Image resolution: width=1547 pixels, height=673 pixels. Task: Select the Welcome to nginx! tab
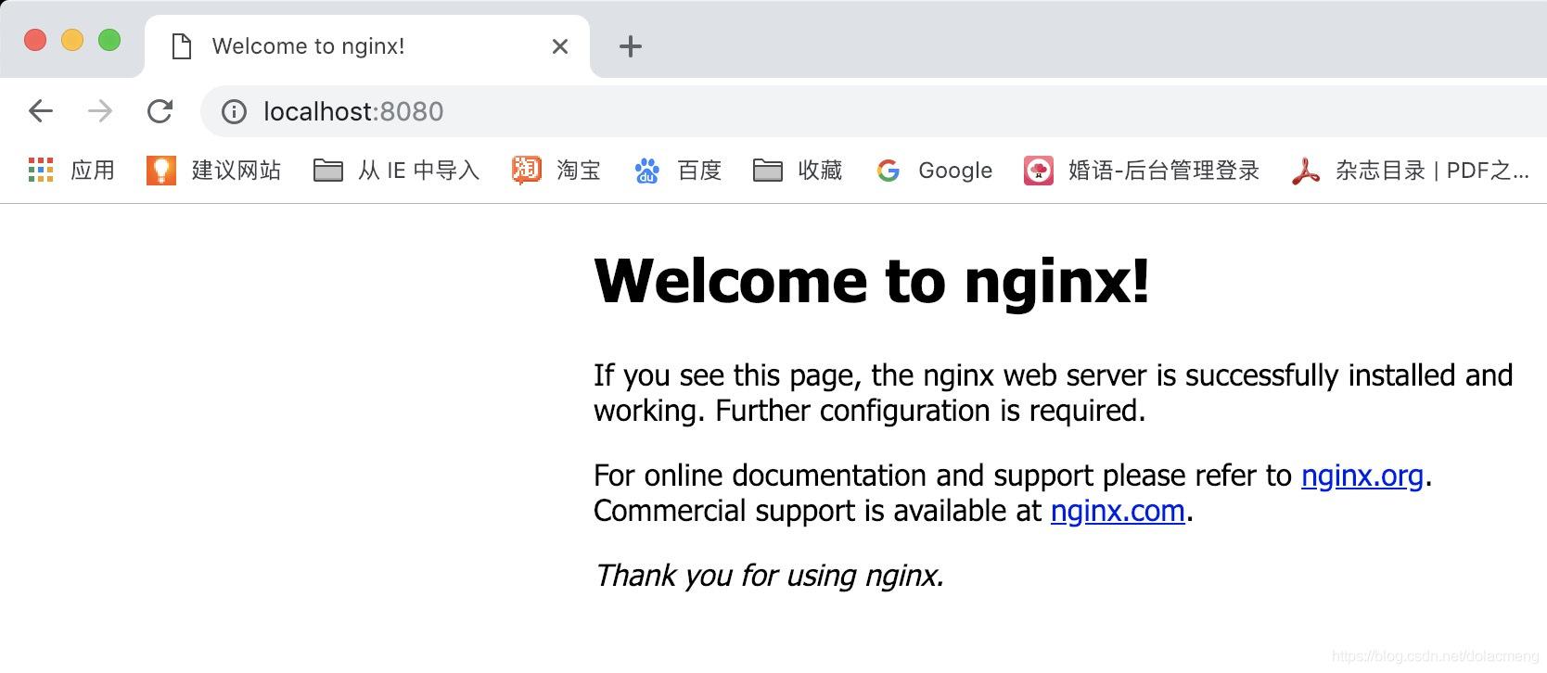(x=352, y=46)
